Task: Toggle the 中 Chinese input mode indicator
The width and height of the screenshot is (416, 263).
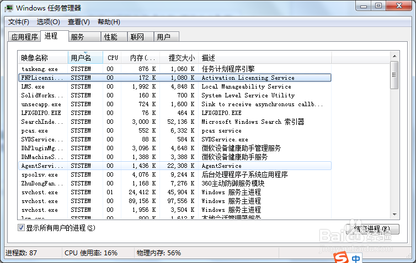Action: 356,258
